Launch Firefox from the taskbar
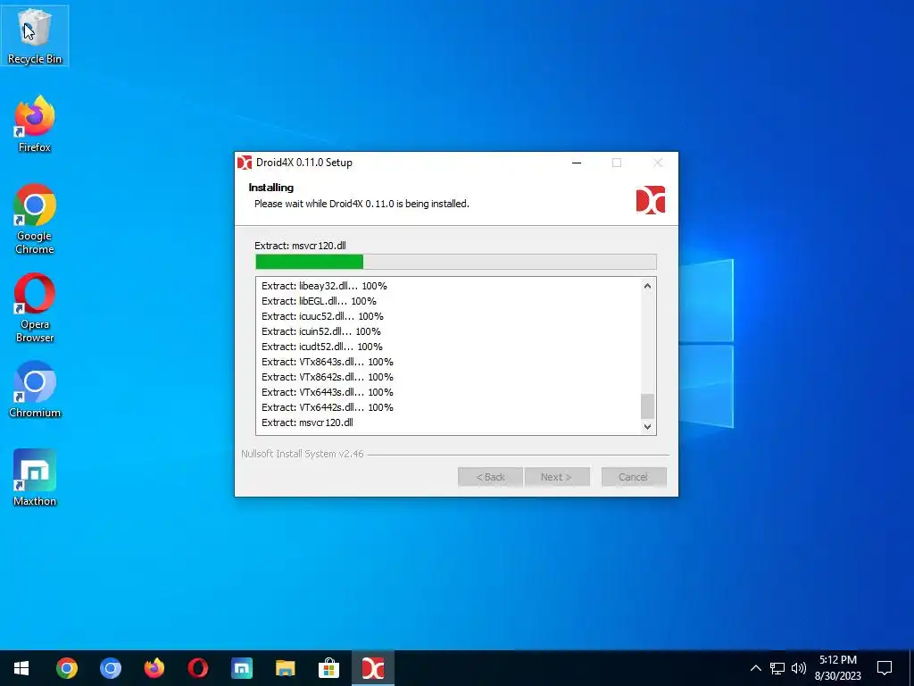 [154, 668]
